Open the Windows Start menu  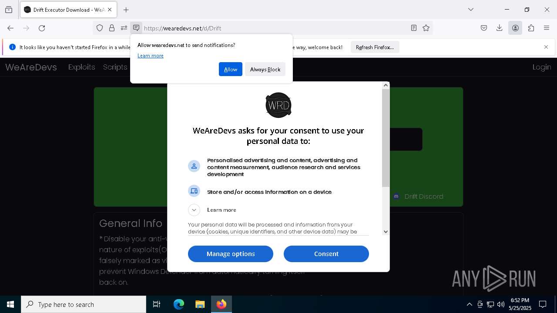pyautogui.click(x=10, y=304)
